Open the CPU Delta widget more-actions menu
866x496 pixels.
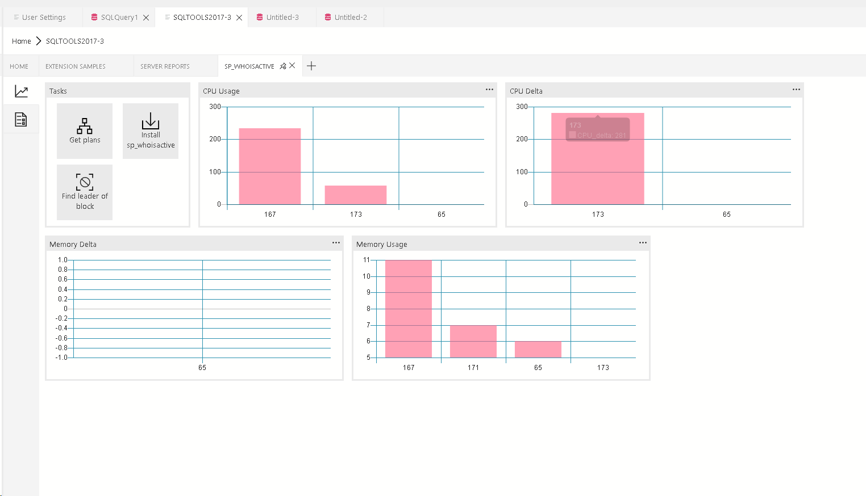point(796,90)
